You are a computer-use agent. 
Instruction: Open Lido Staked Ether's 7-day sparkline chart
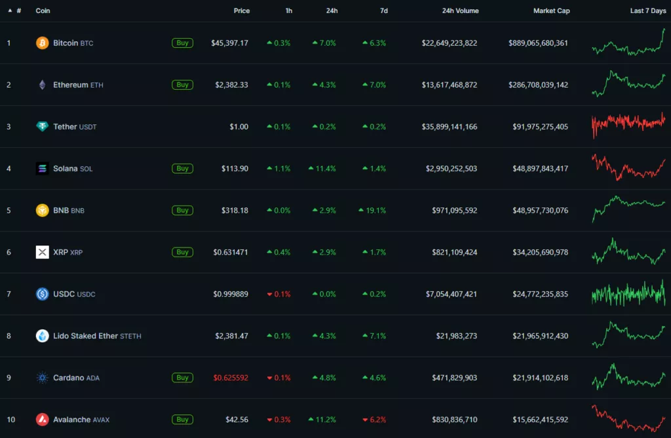628,335
